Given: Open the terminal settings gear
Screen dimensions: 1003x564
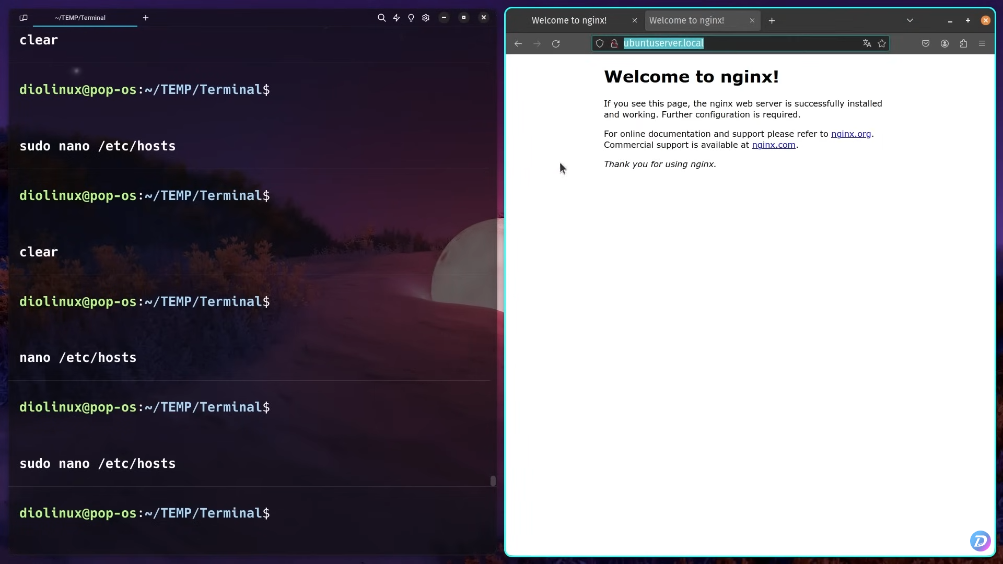Looking at the screenshot, I should [x=426, y=17].
